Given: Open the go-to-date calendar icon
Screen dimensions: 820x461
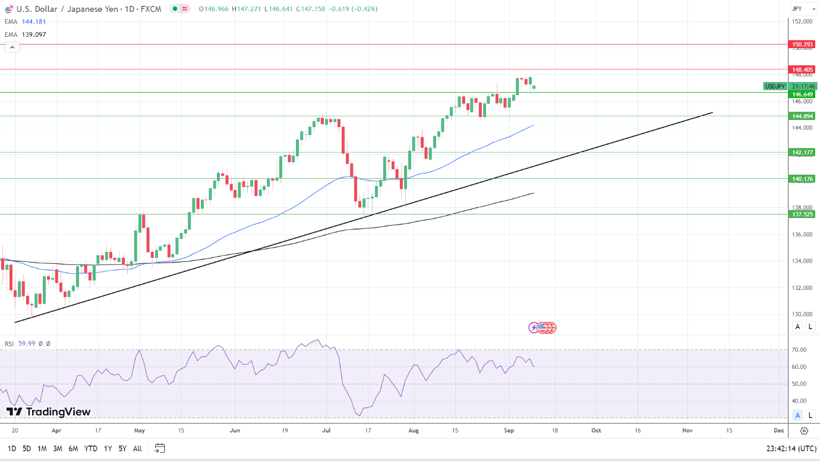Looking at the screenshot, I should pos(160,449).
